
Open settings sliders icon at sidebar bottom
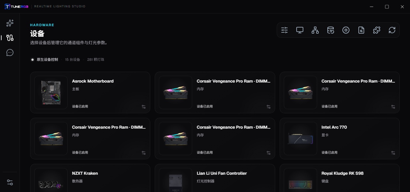pyautogui.click(x=10, y=182)
